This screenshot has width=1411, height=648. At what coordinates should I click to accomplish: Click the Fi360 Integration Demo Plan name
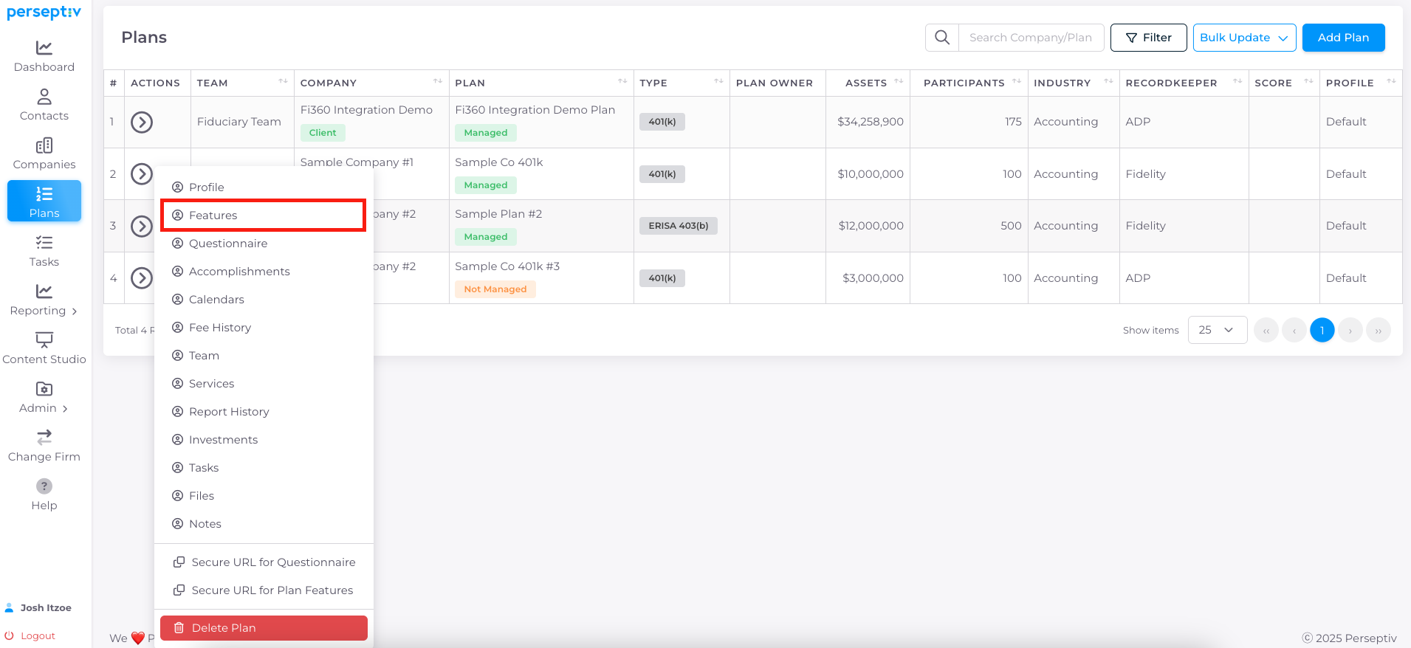[x=535, y=110]
